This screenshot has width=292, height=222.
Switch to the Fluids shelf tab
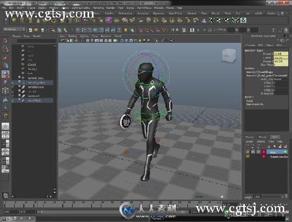pyautogui.click(x=228, y=14)
